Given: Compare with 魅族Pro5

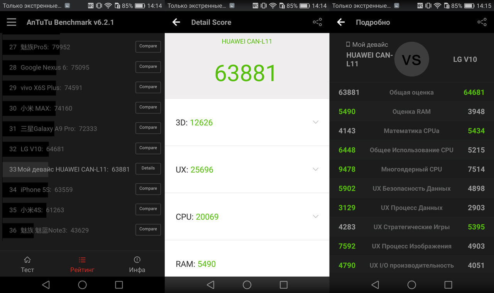Looking at the screenshot, I should (x=148, y=46).
